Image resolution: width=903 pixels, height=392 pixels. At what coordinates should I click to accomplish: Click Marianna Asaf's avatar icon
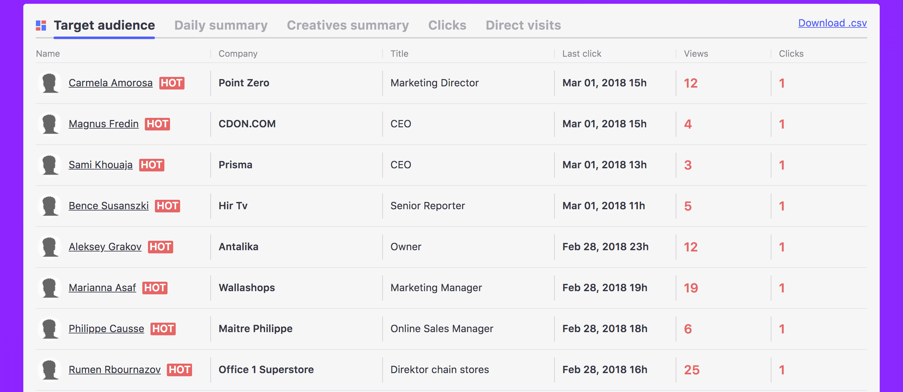pyautogui.click(x=49, y=288)
